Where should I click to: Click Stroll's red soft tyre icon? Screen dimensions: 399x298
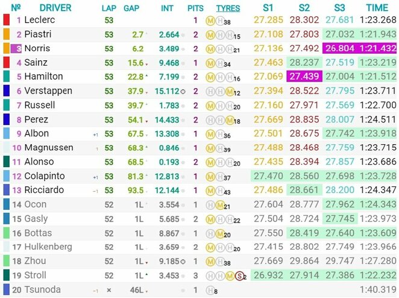pos(239,276)
